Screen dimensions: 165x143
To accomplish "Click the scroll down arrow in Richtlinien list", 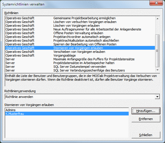I will [157, 70].
